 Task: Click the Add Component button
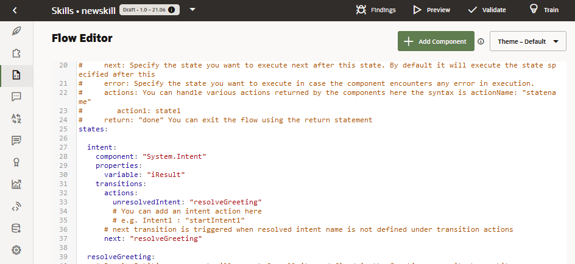click(436, 41)
